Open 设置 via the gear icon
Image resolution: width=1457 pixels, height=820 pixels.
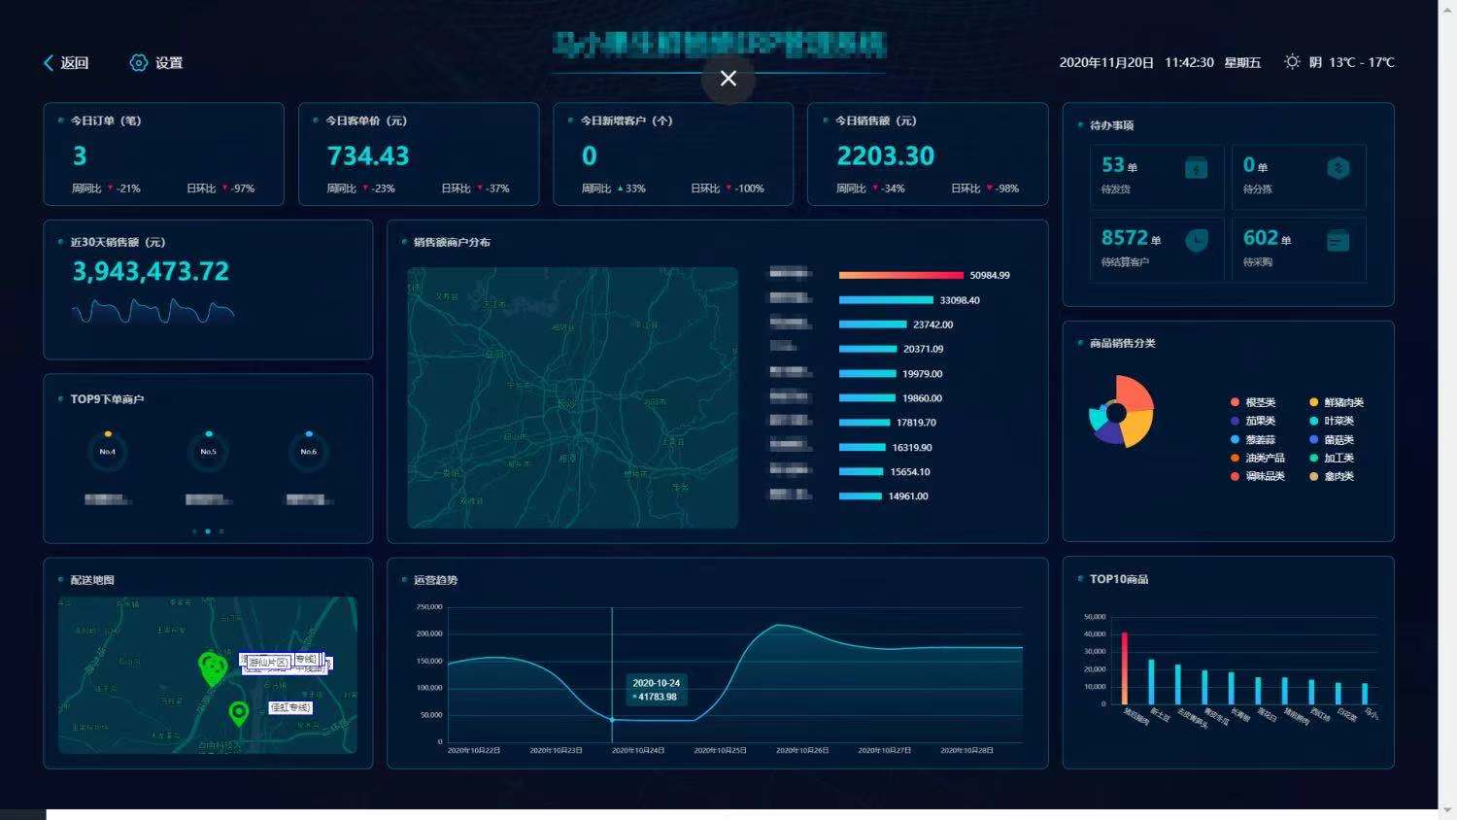tap(139, 62)
